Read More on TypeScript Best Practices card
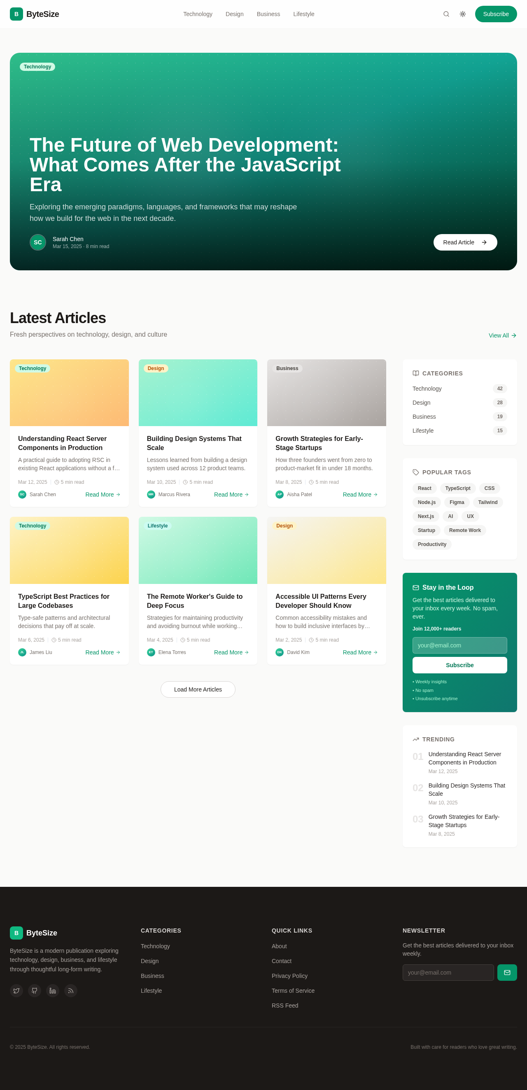Viewport: 527px width, 1090px height. [x=103, y=652]
